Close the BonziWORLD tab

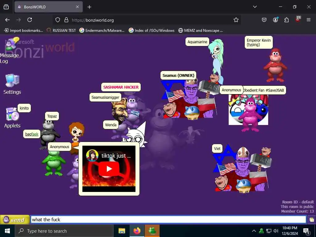[77, 7]
